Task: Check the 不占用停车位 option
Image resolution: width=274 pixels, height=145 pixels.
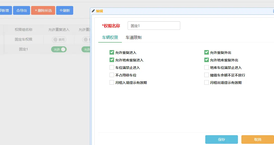Action: (x=112, y=75)
